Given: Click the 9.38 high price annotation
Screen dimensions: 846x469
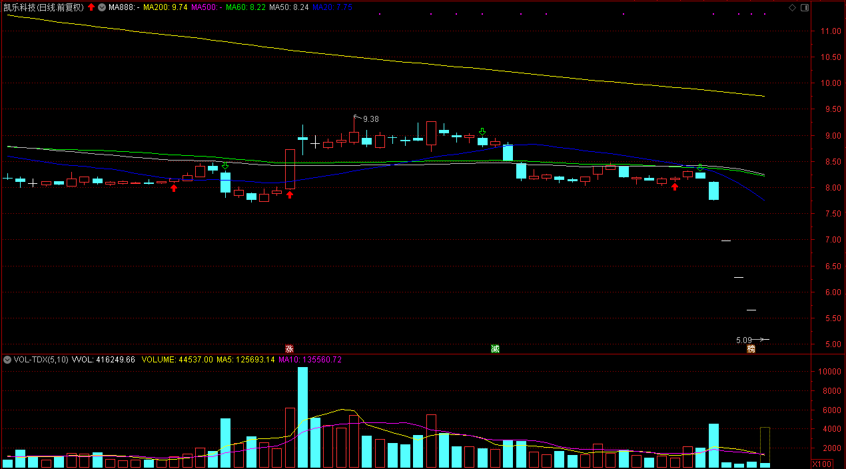Looking at the screenshot, I should click(x=370, y=119).
